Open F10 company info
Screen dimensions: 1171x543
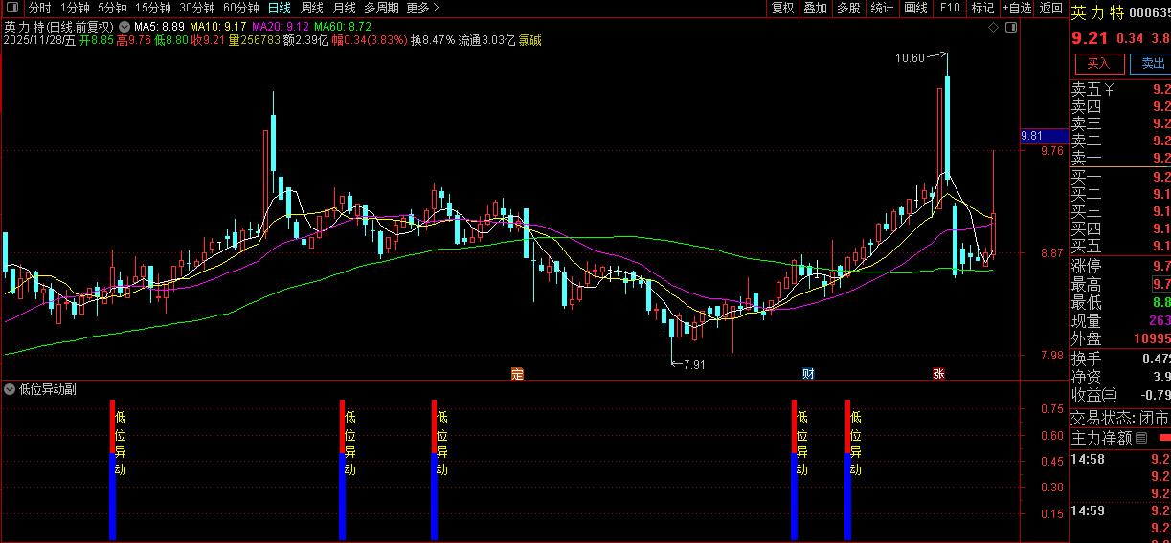pos(949,8)
